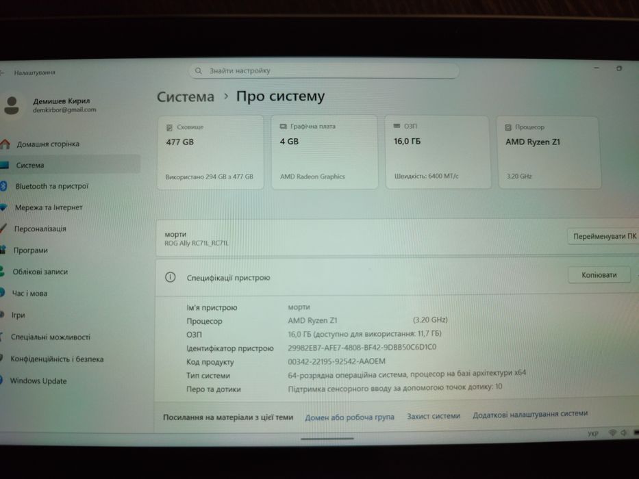Open Захист системи link
This screenshot has width=639, height=479.
tap(434, 416)
